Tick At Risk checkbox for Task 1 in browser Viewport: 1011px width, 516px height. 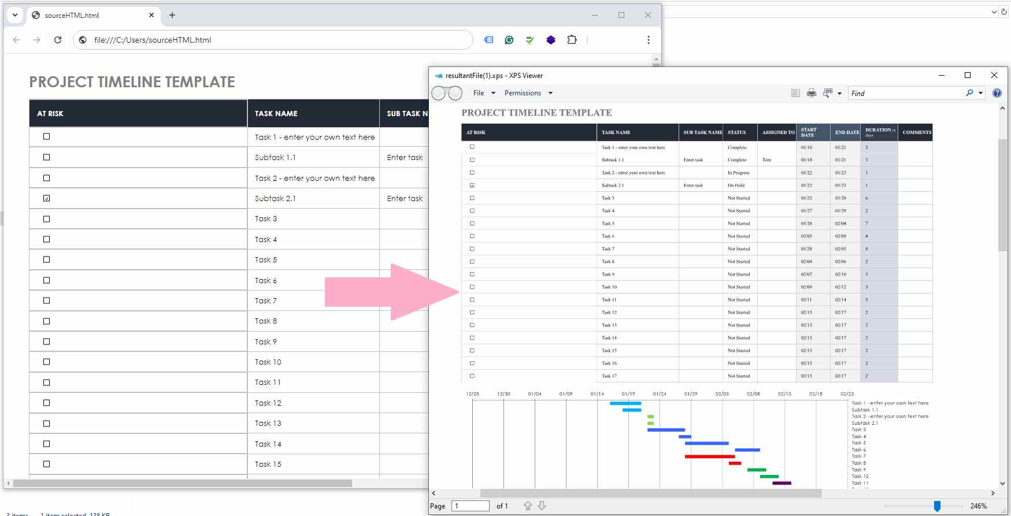click(47, 136)
